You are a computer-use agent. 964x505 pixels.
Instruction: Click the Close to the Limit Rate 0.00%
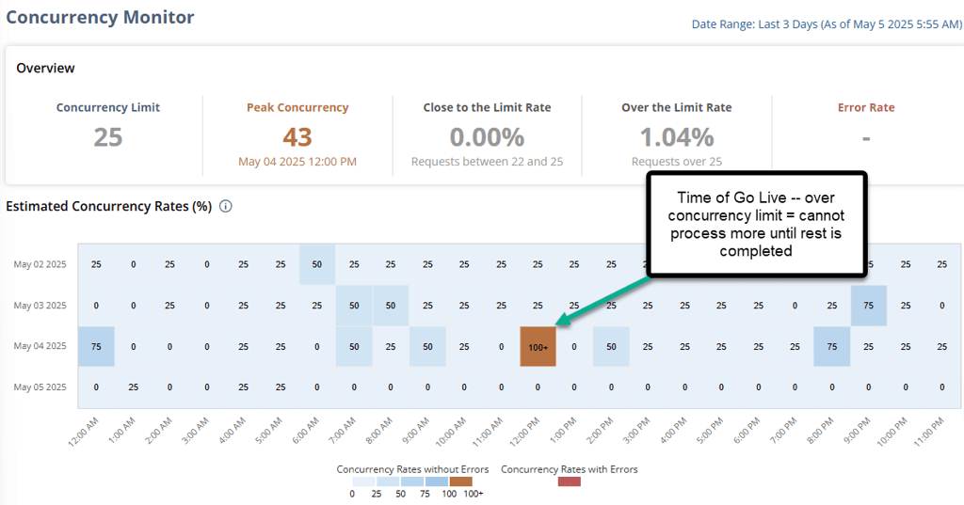(x=487, y=137)
